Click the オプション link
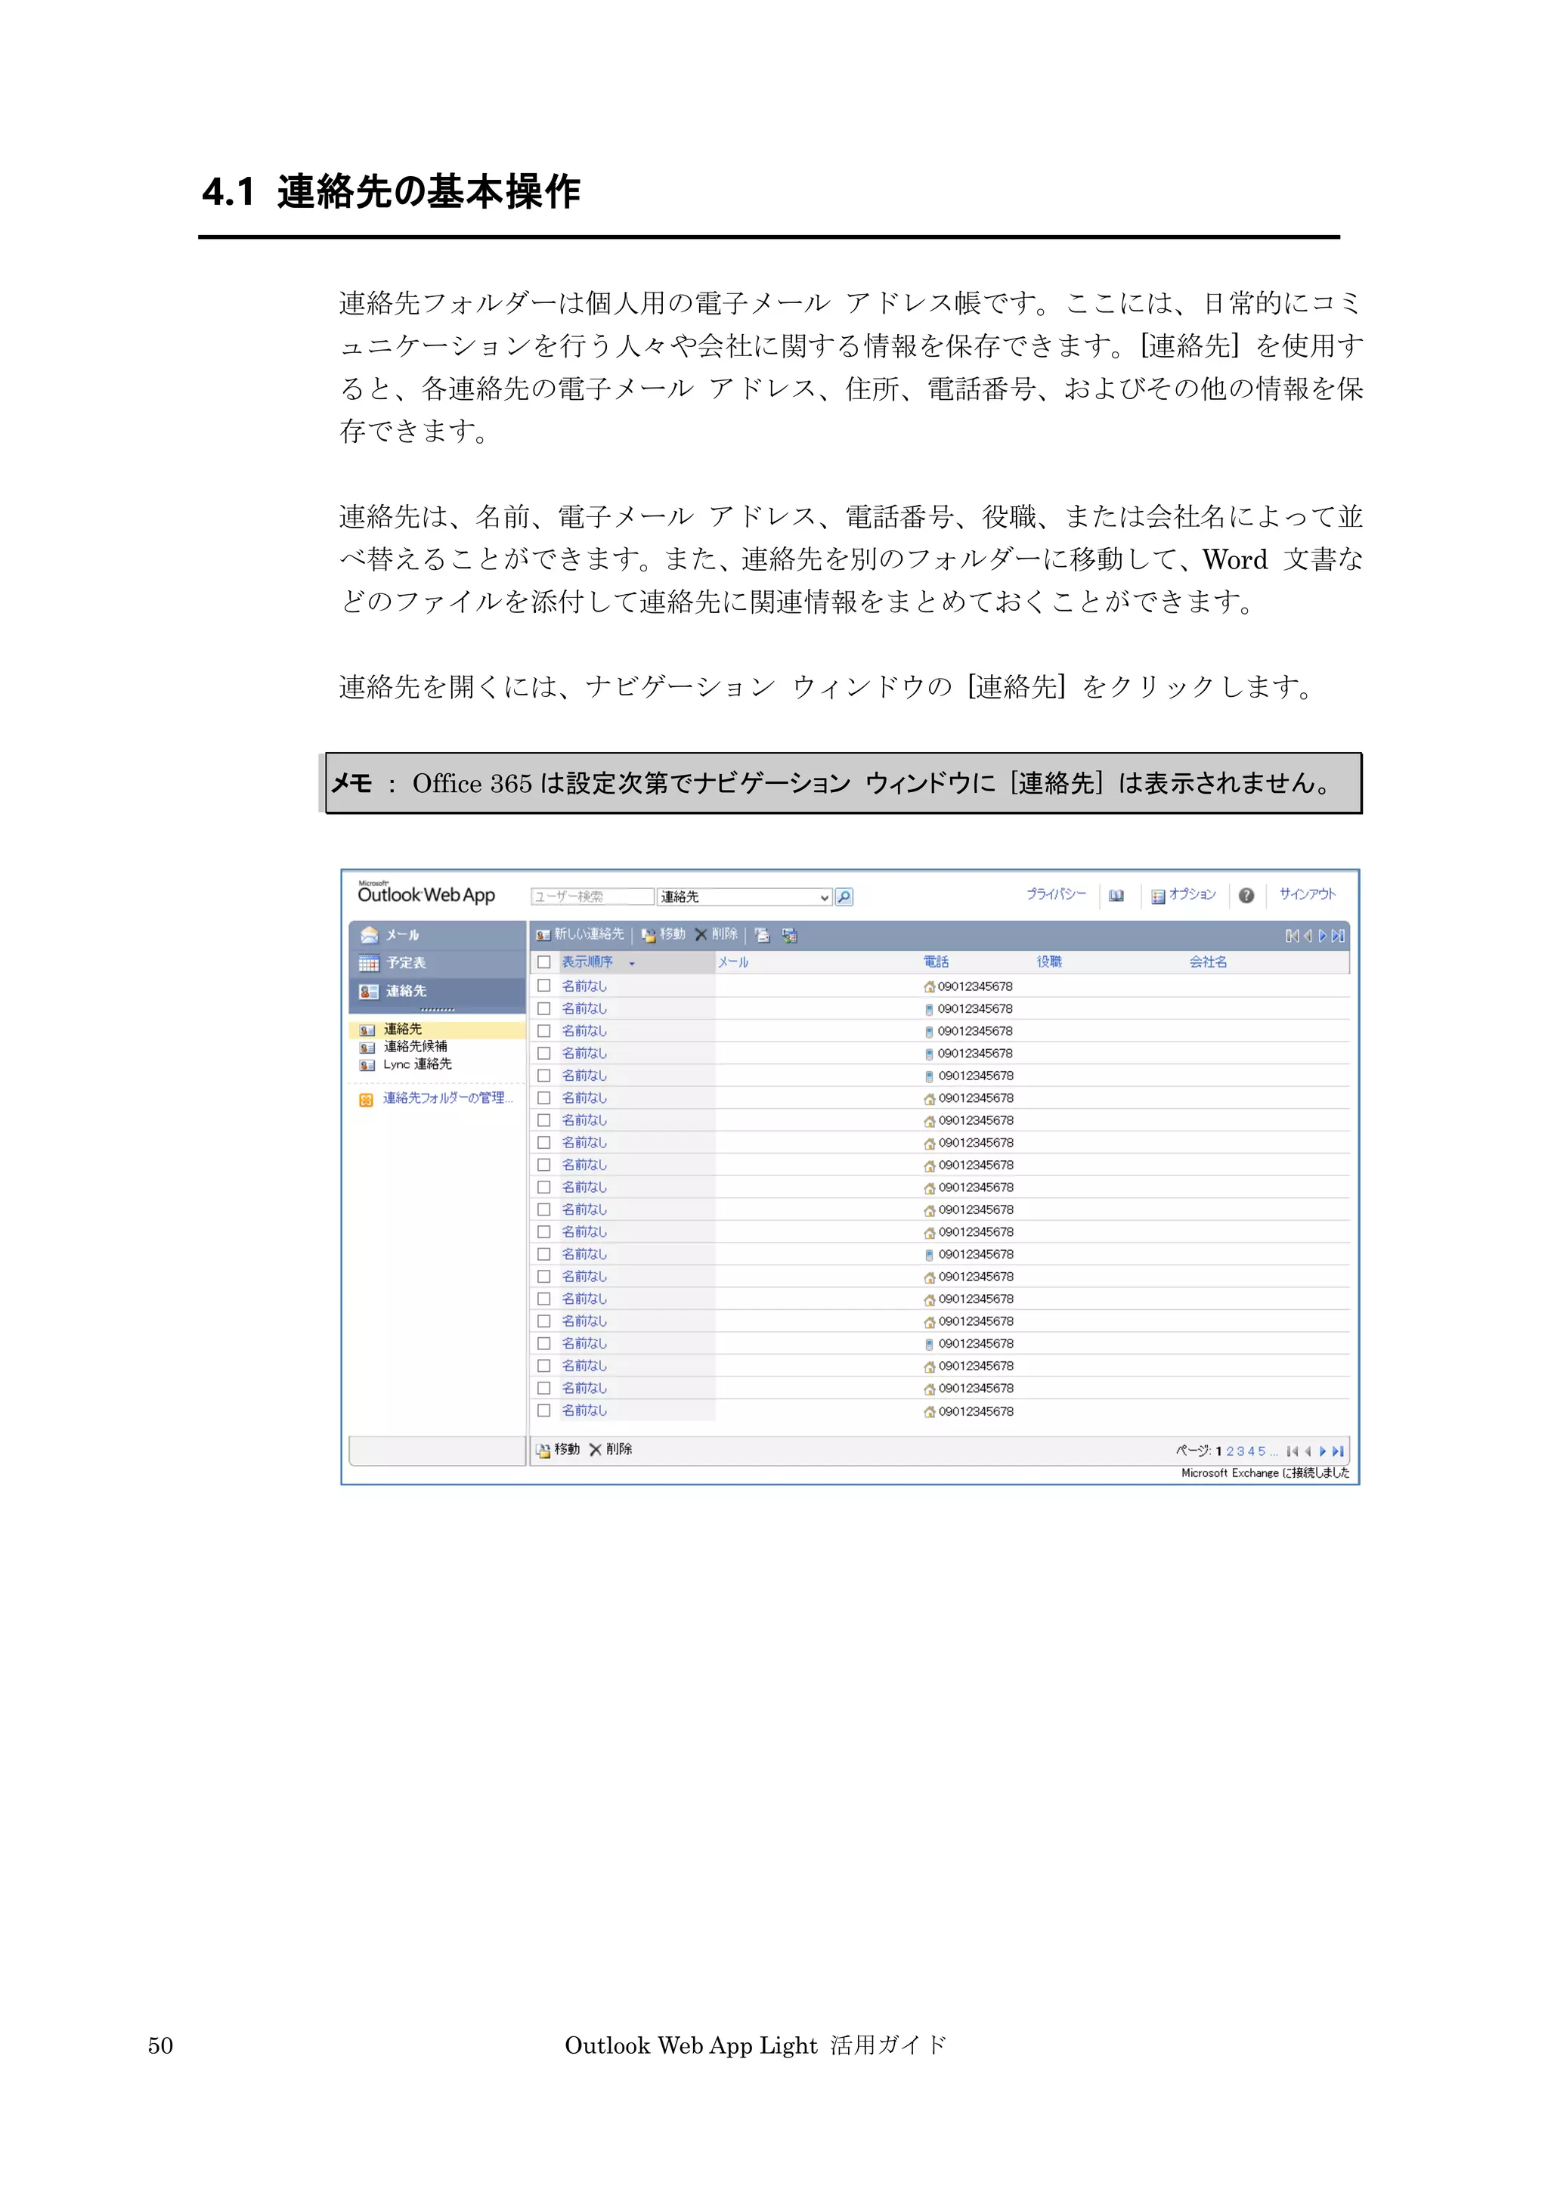The image size is (1548, 2189). tap(1193, 894)
